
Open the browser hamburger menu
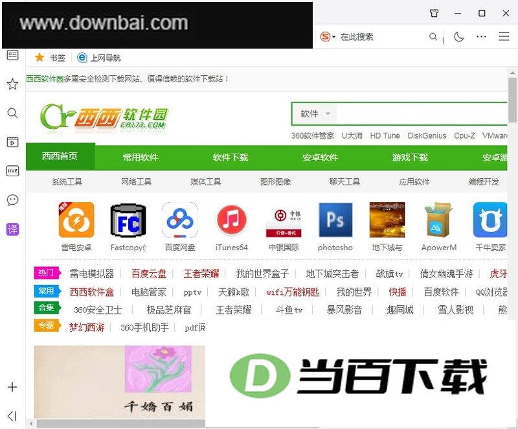(504, 36)
